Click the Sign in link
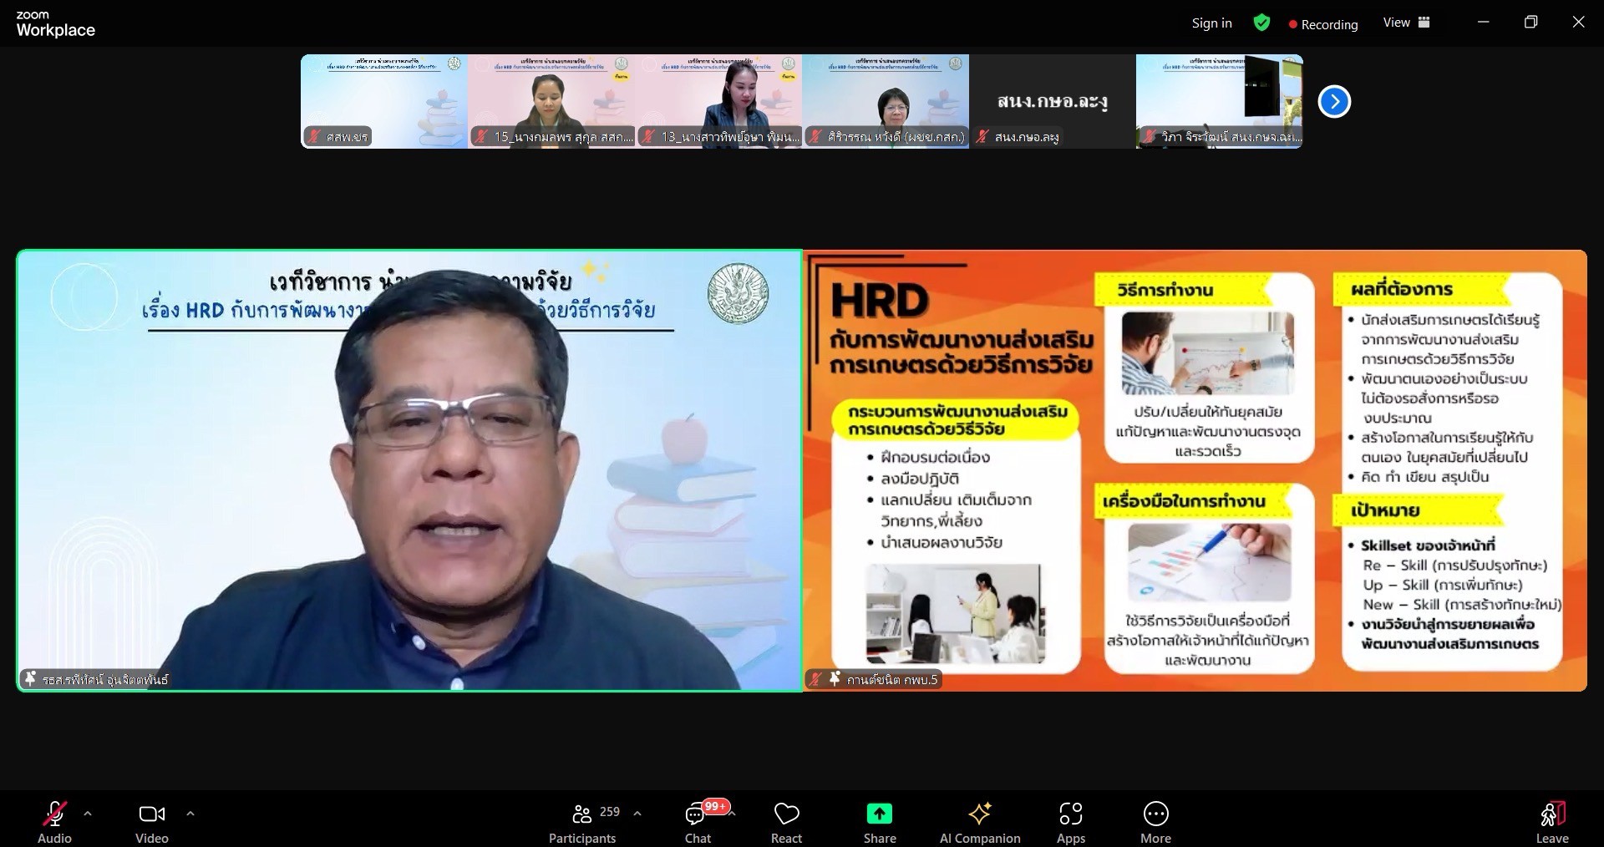 click(1211, 23)
